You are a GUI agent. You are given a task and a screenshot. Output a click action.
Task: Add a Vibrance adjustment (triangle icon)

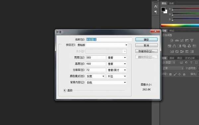coord(192,40)
